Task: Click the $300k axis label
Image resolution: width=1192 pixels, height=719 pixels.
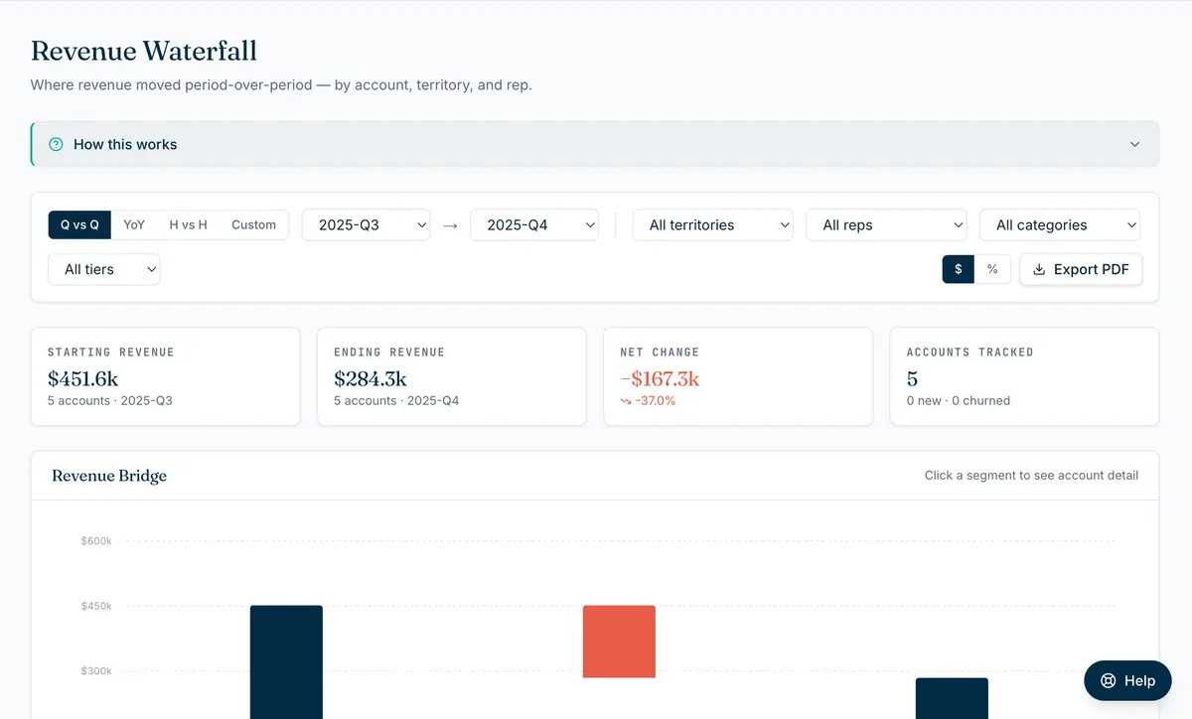Action: [x=96, y=671]
